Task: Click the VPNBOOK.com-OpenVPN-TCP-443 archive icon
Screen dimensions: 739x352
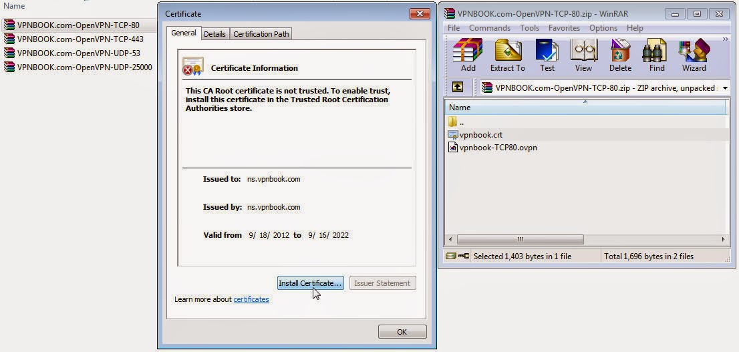Action: (9, 39)
